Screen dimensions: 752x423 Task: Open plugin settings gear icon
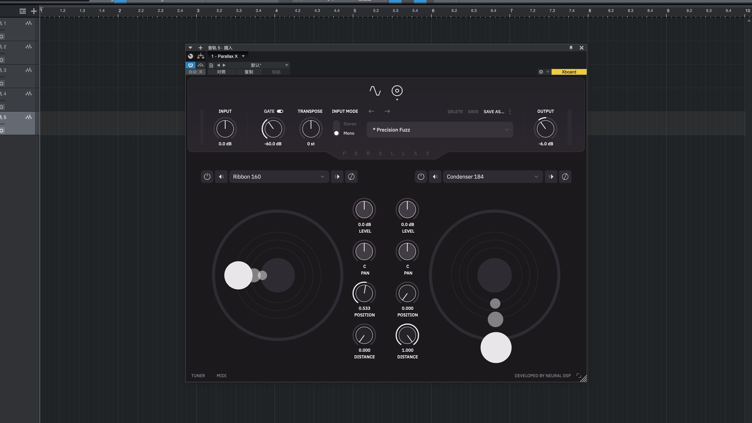pos(541,72)
